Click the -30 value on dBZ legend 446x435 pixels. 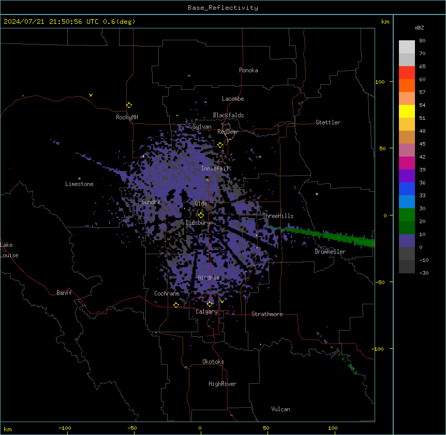(424, 273)
